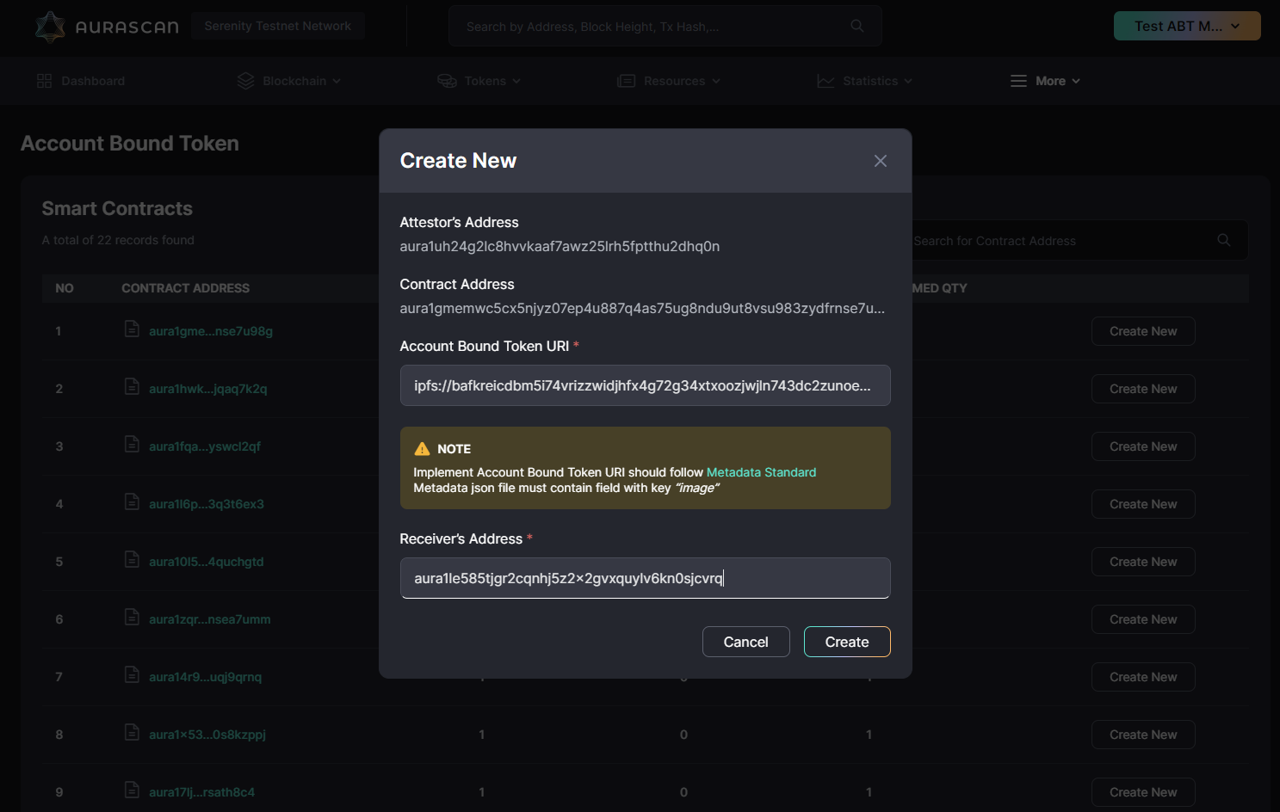The height and width of the screenshot is (812, 1280).
Task: Click contract file icon in row 3
Action: [x=132, y=444]
